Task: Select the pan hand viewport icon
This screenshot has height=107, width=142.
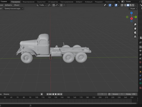Action: coord(135,29)
